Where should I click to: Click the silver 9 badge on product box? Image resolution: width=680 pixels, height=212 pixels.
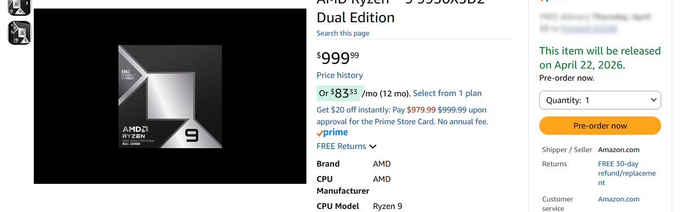click(191, 136)
